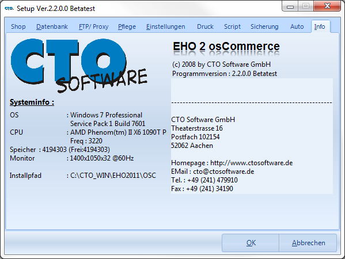
Task: Click the Service Pack 1 Build 7601 text
Action: pos(108,124)
